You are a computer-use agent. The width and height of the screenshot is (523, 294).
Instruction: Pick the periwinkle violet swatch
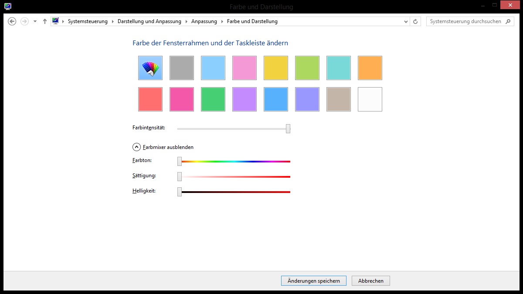click(307, 99)
